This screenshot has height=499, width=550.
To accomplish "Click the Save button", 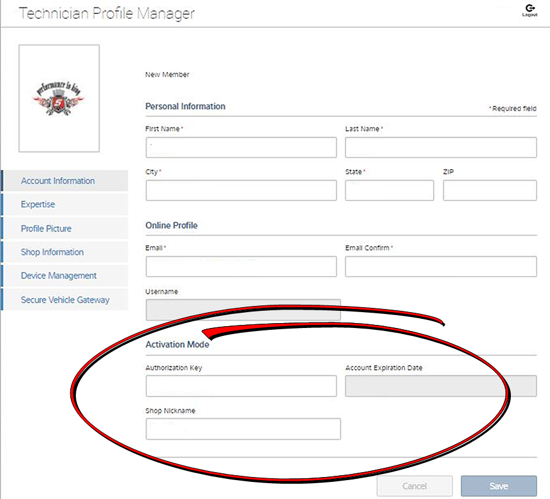I will tap(499, 486).
